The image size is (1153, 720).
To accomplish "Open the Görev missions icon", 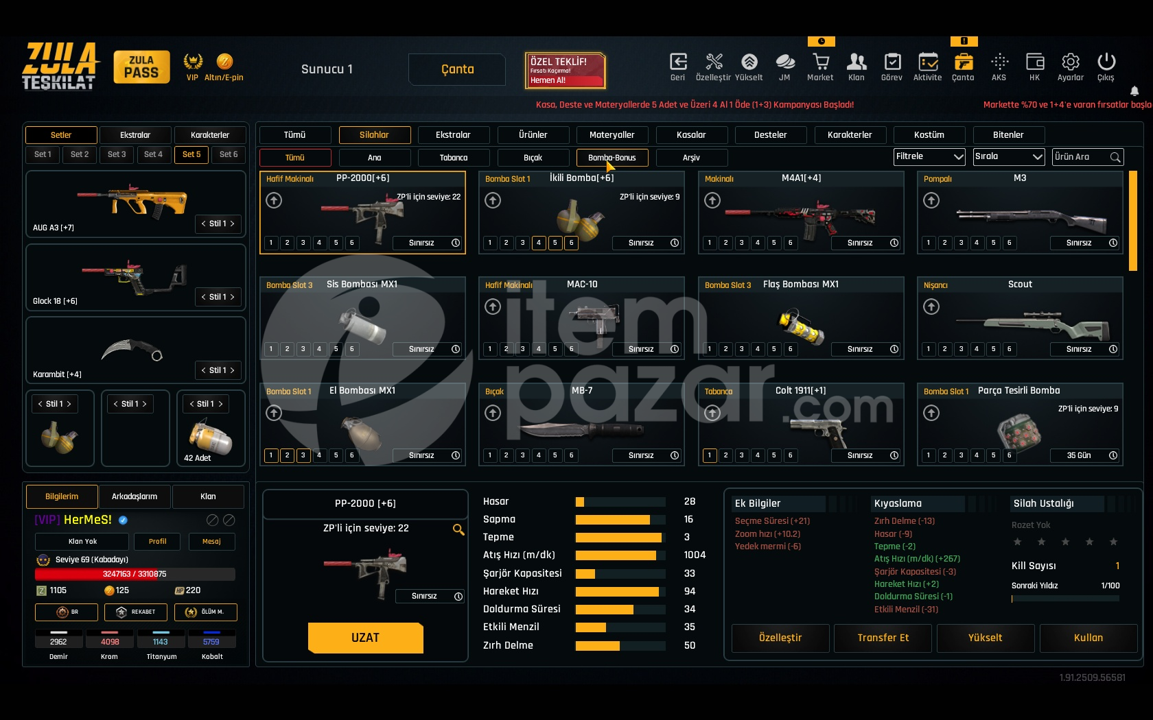I will pyautogui.click(x=892, y=62).
